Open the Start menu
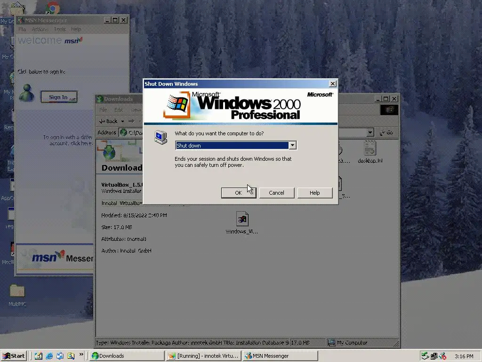Screen dimensions: 482x362 14,356
